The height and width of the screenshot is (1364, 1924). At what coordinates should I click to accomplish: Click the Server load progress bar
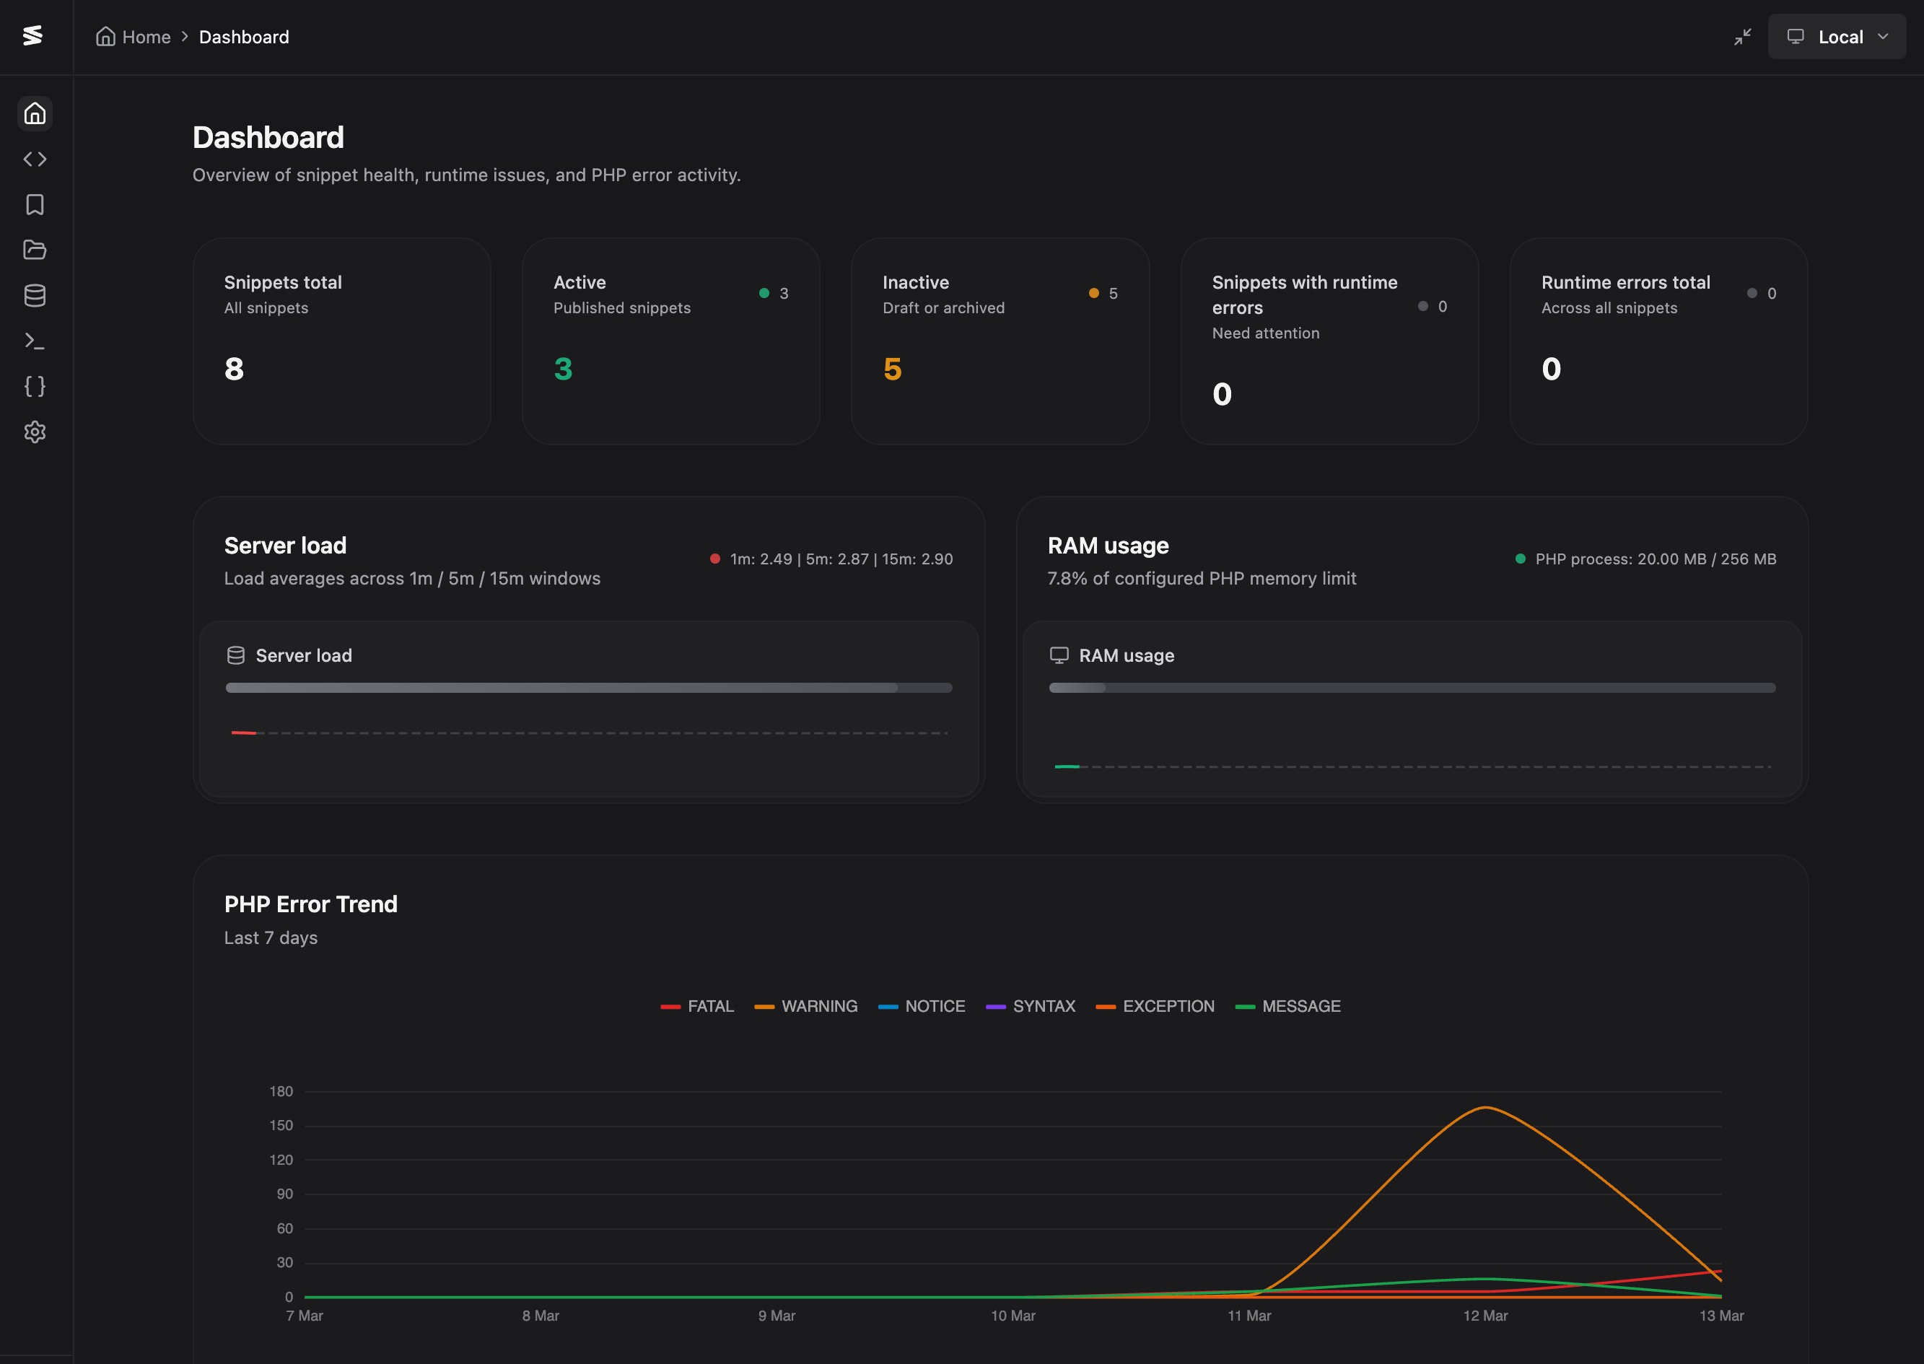[589, 688]
